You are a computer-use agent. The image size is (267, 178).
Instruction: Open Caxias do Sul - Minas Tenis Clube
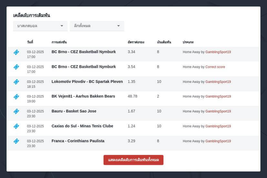coord(82,126)
